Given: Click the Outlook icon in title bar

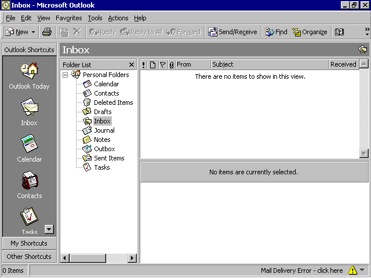Looking at the screenshot, I should 6,5.
